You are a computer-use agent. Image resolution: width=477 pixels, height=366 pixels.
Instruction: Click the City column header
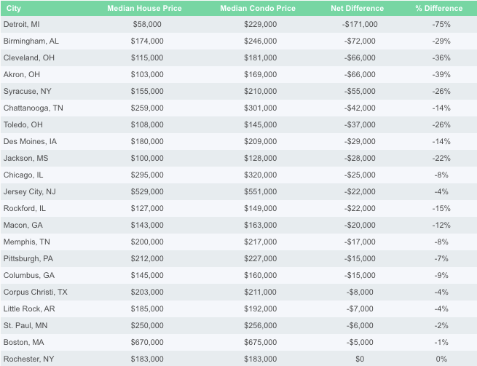(14, 8)
